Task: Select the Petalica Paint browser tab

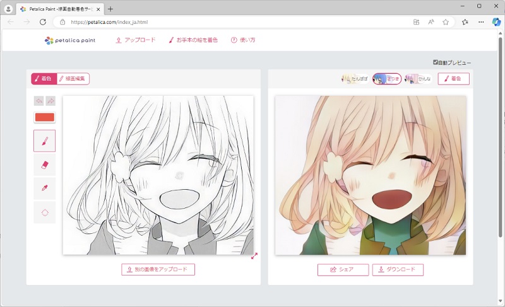Action: pyautogui.click(x=60, y=9)
